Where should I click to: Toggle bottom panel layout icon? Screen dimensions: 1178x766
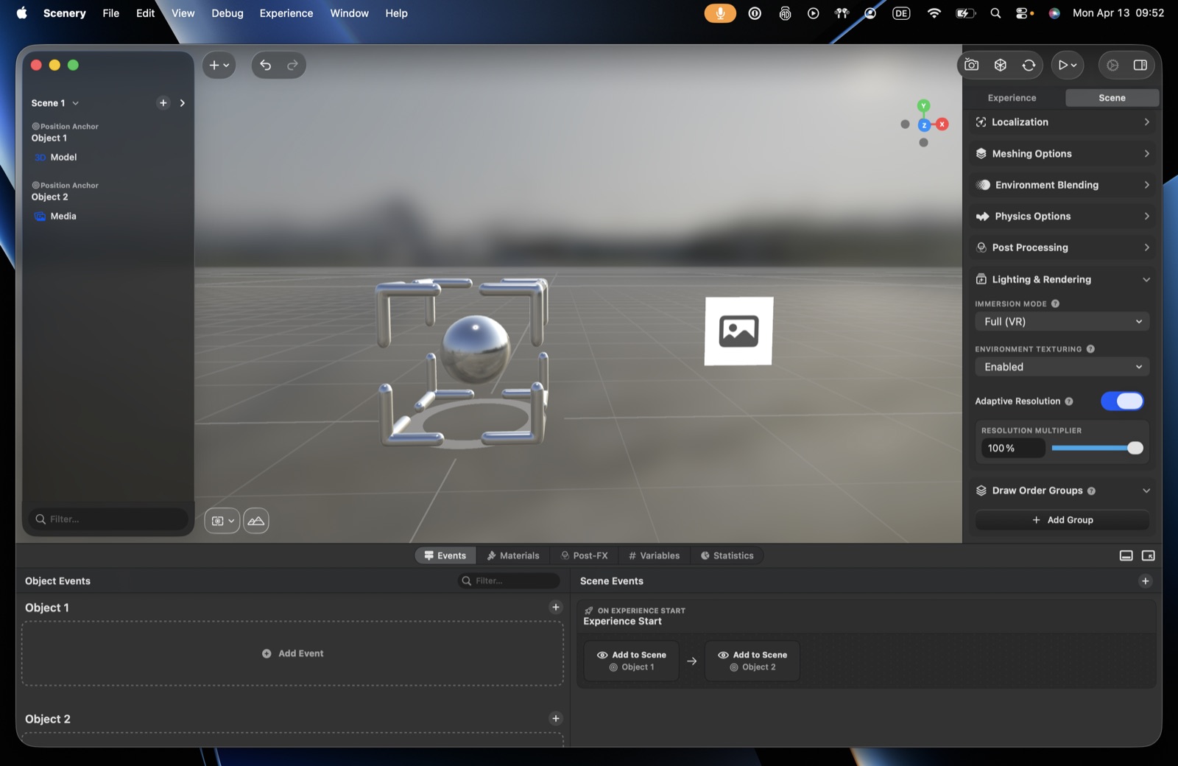[1126, 556]
